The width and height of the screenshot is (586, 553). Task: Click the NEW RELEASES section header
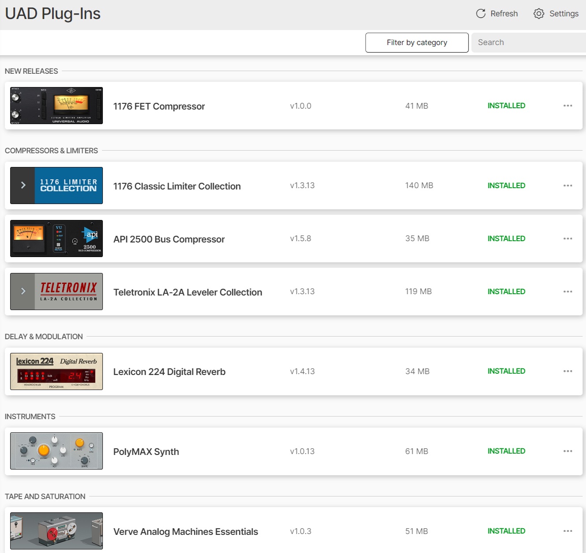31,71
